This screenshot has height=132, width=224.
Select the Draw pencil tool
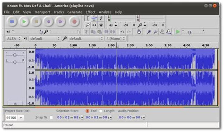(101, 18)
